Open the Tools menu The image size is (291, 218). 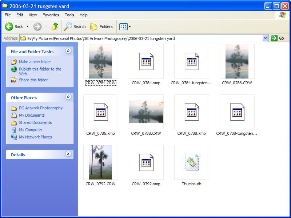click(69, 15)
